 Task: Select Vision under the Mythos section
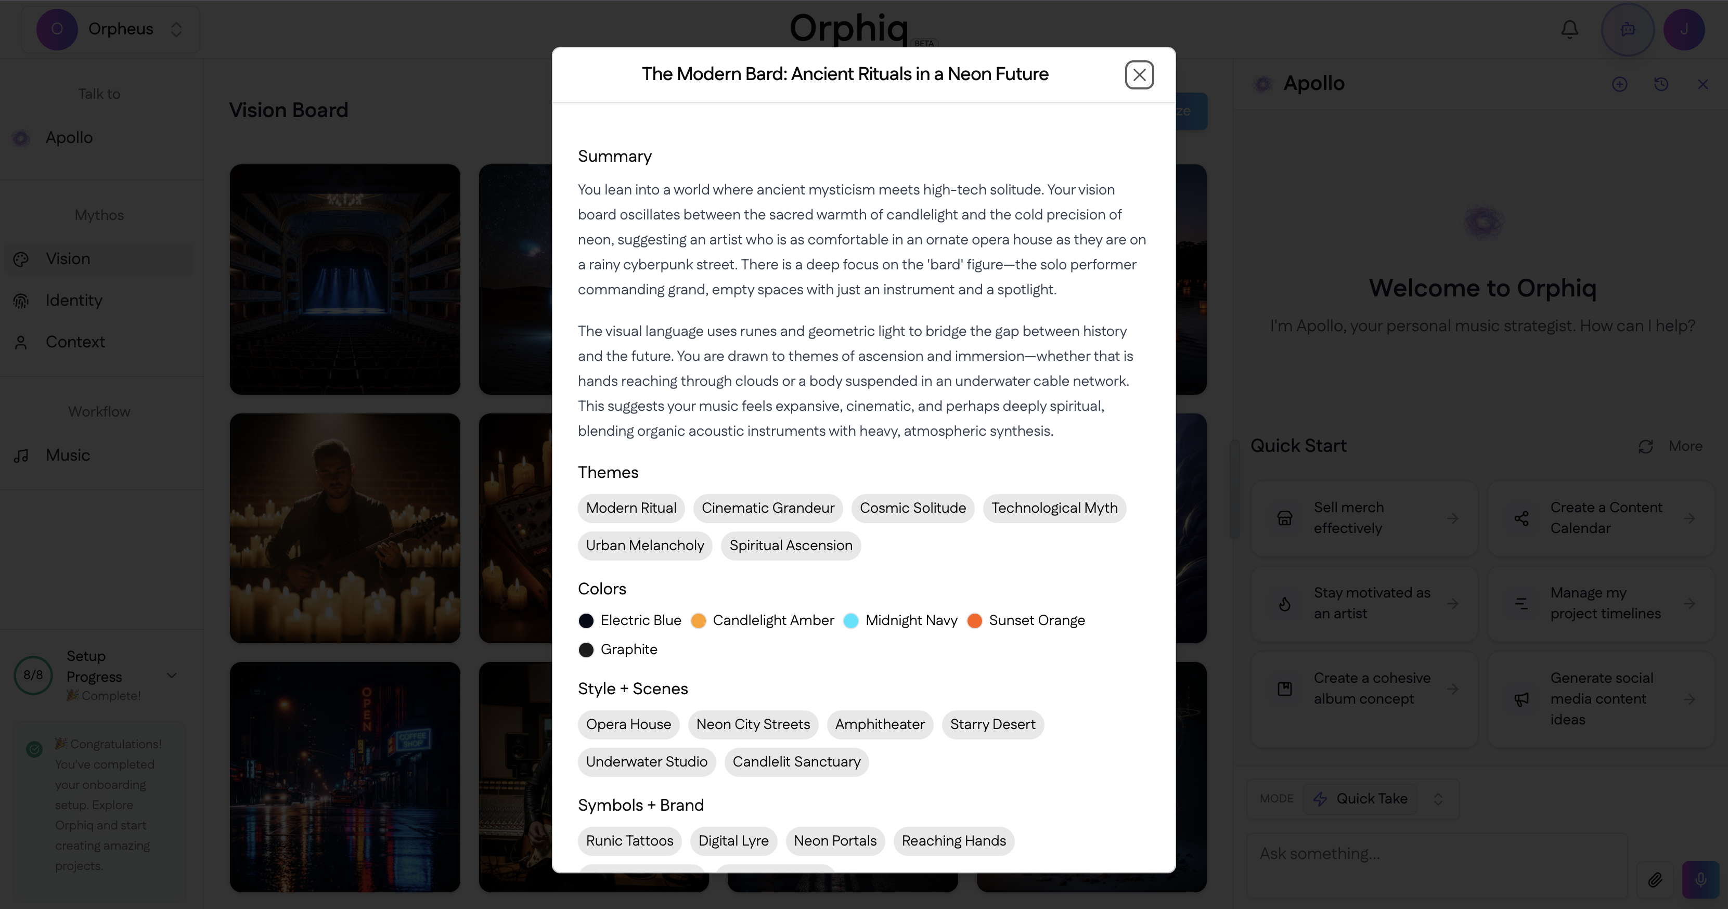coord(68,259)
